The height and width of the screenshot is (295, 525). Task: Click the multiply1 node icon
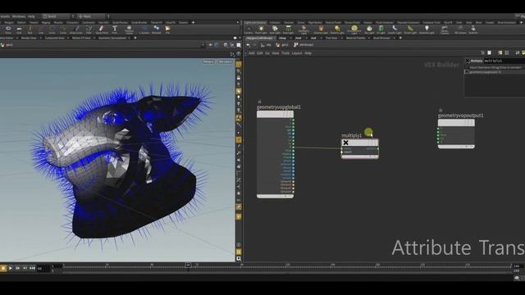coord(346,143)
